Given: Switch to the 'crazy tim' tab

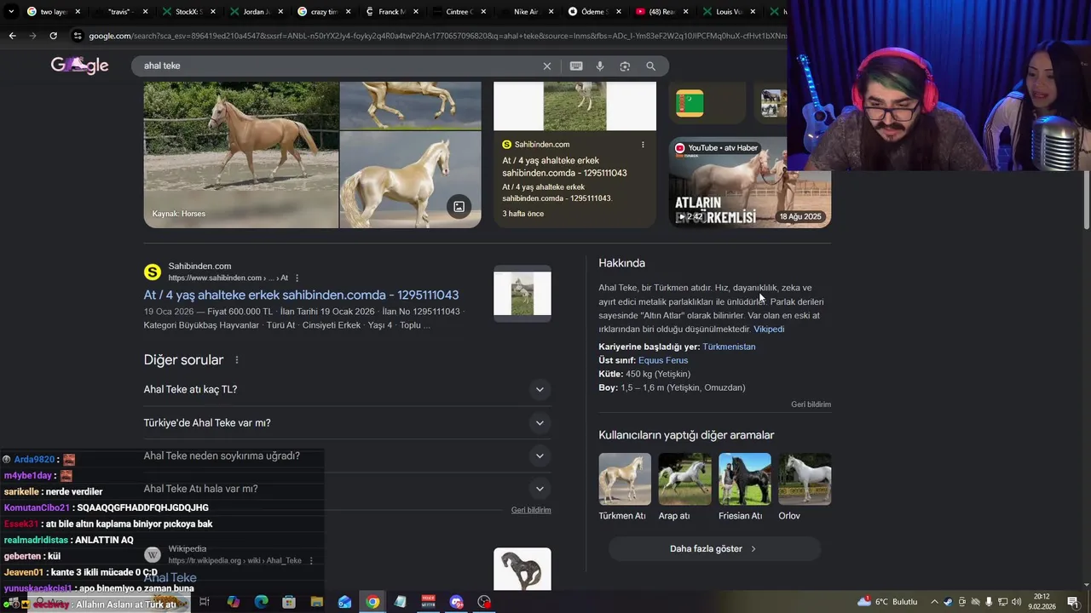Looking at the screenshot, I should [322, 12].
